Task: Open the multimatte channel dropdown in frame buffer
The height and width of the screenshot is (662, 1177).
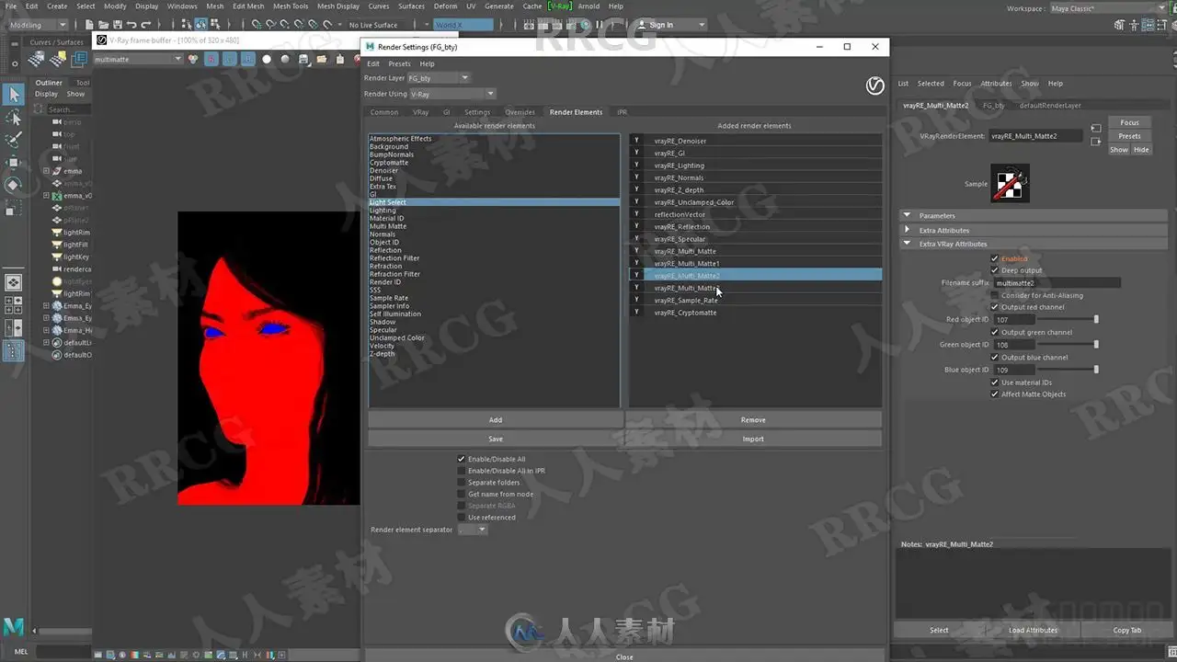Action: pyautogui.click(x=138, y=59)
